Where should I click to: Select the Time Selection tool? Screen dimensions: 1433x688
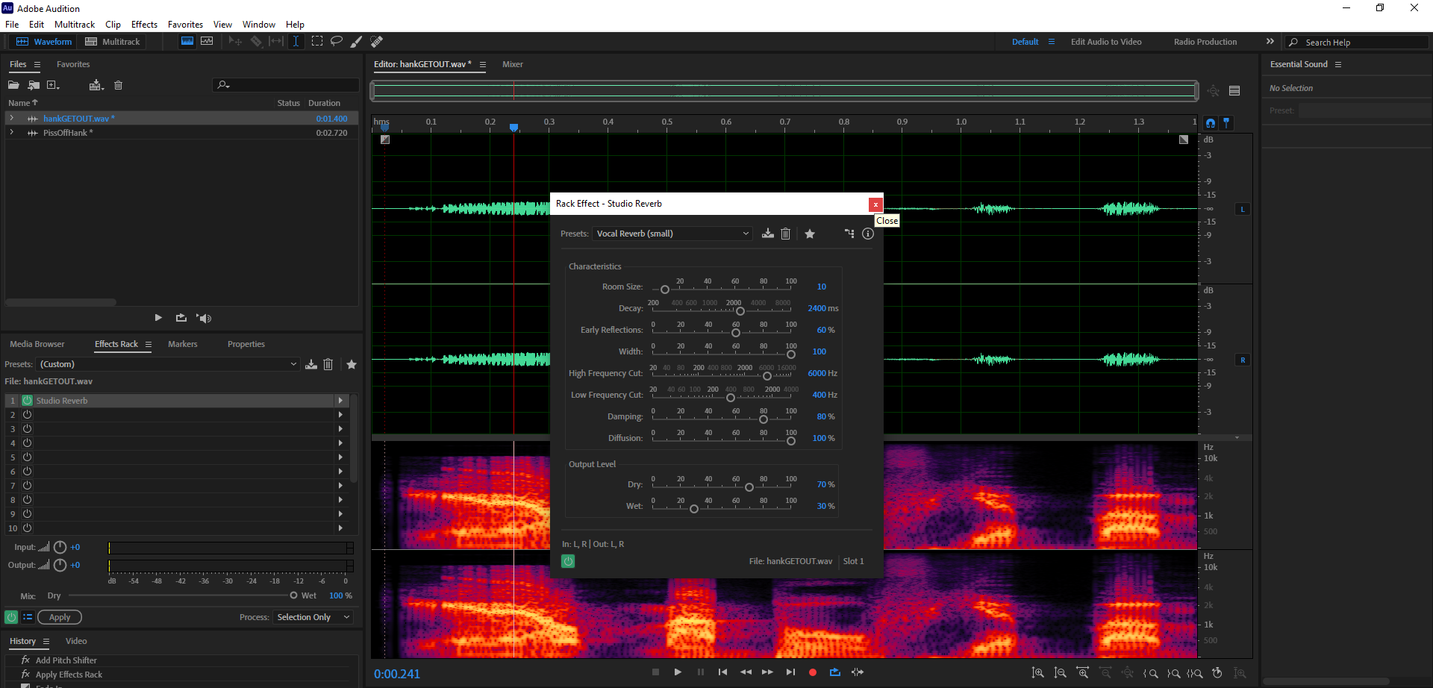(x=296, y=42)
